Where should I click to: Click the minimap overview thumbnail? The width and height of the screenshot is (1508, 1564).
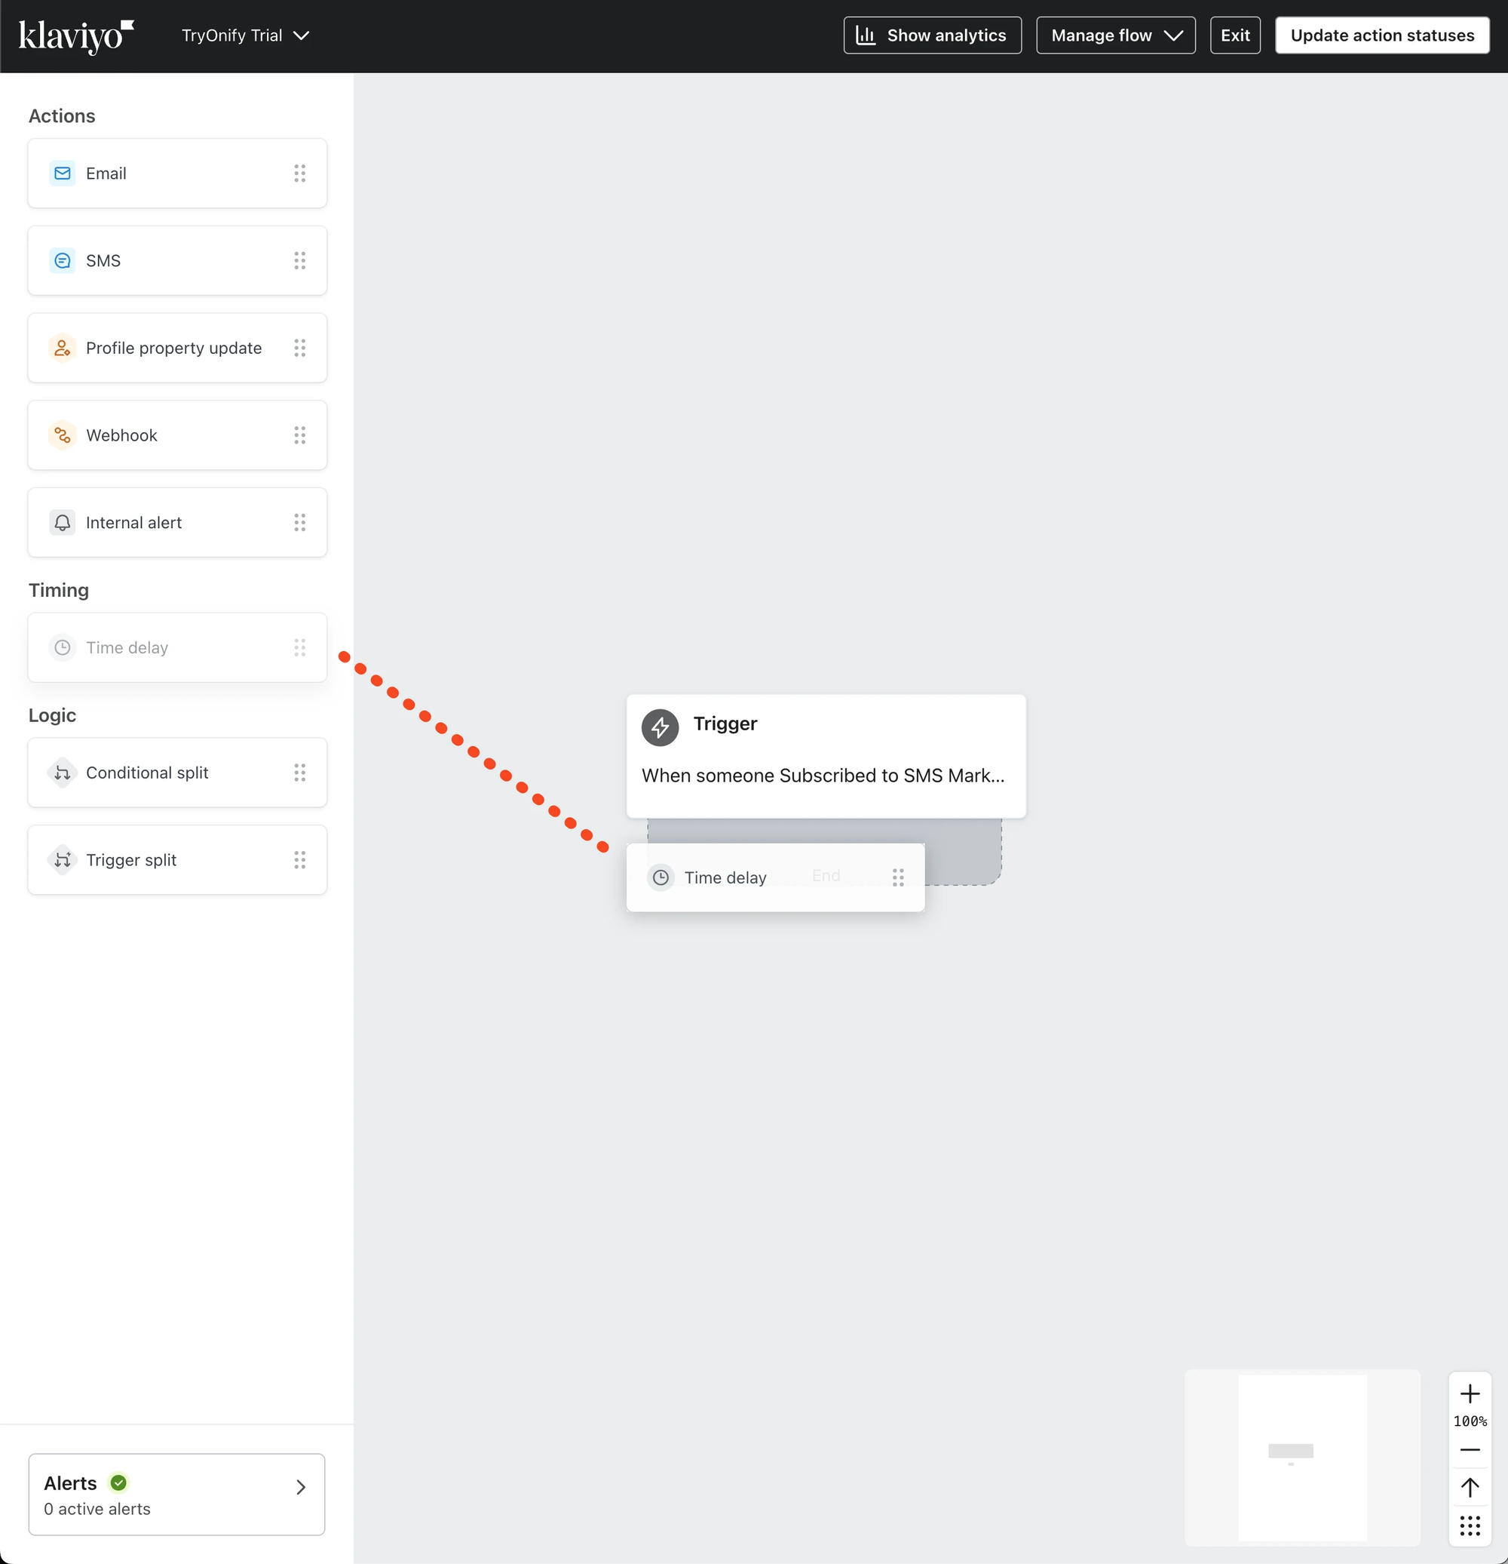[x=1302, y=1457]
